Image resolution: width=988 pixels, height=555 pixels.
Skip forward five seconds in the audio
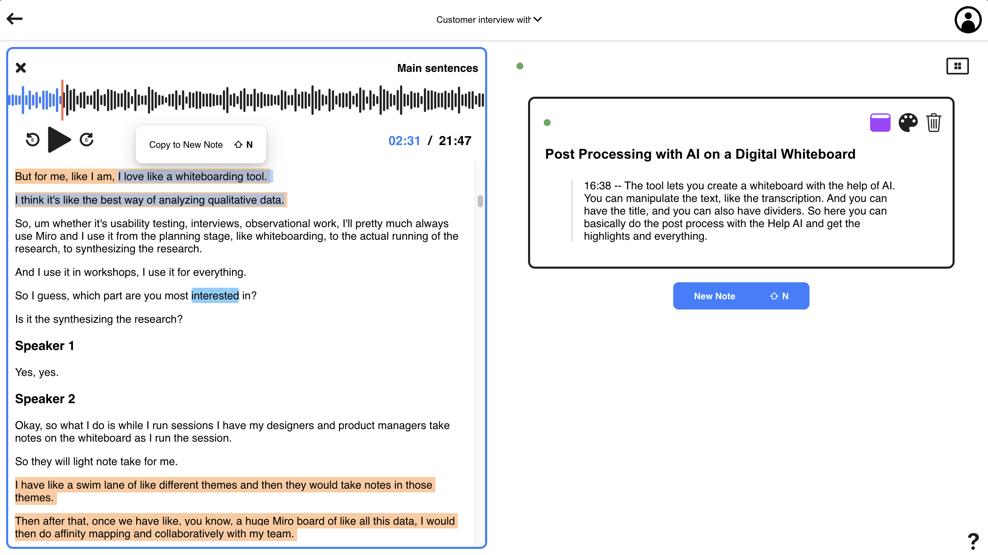pos(86,140)
